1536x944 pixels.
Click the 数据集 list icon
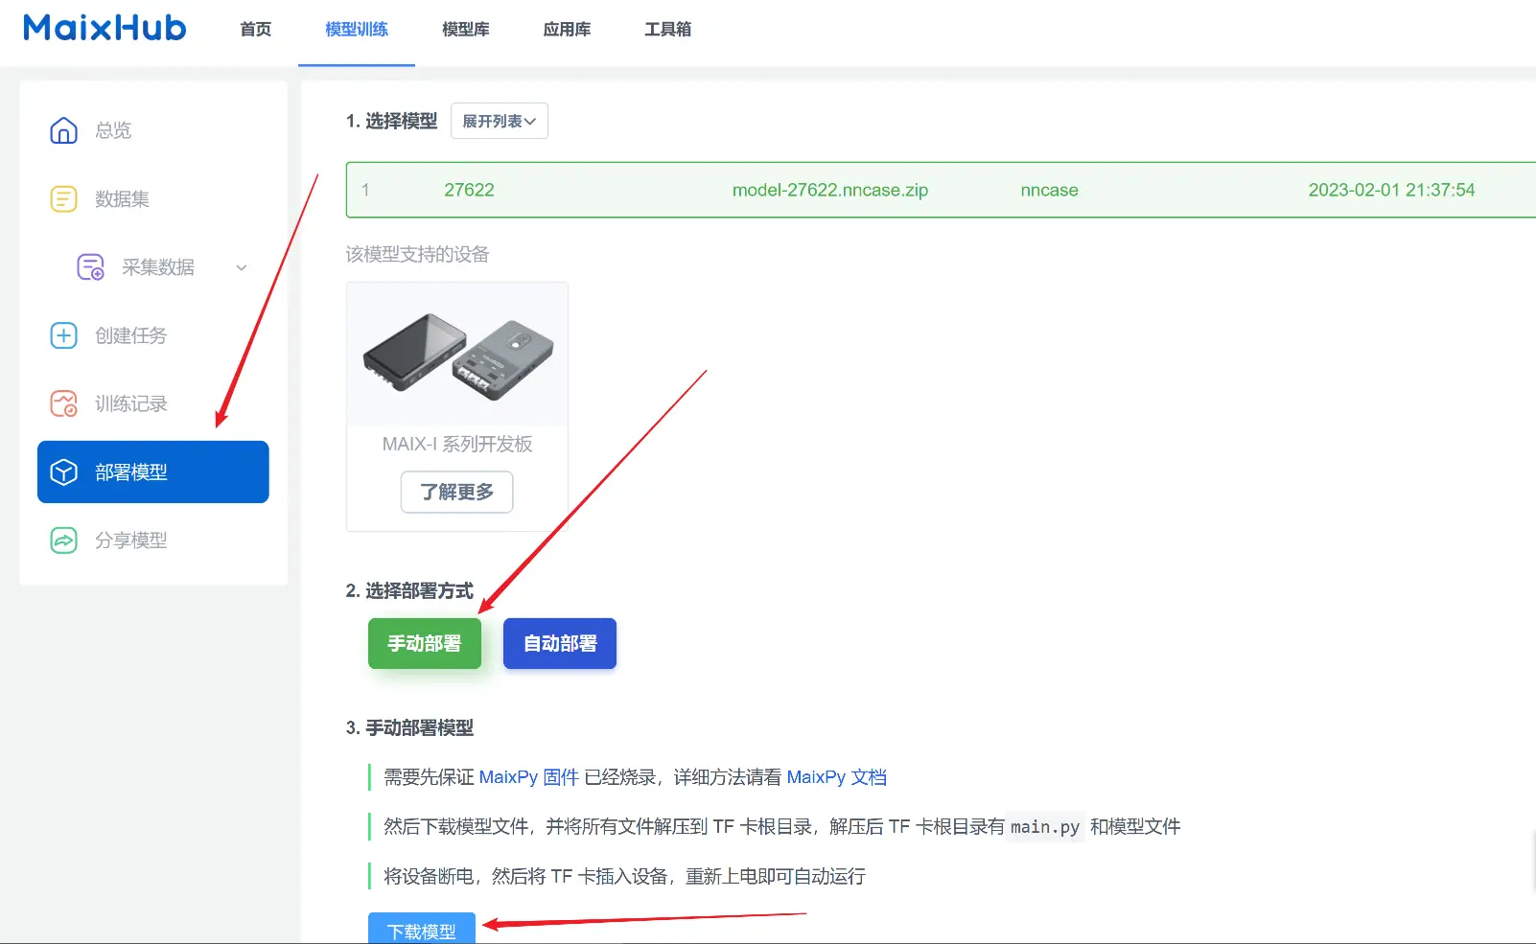[x=63, y=199]
